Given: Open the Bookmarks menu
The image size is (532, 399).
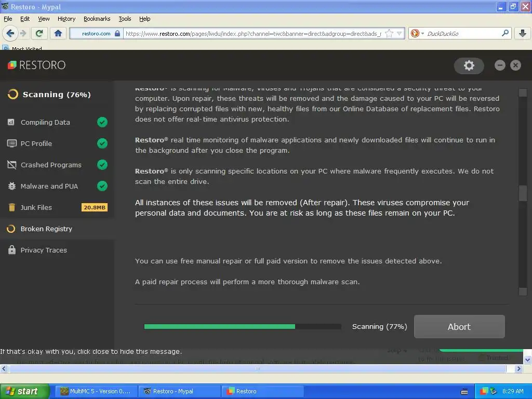Looking at the screenshot, I should pyautogui.click(x=97, y=19).
